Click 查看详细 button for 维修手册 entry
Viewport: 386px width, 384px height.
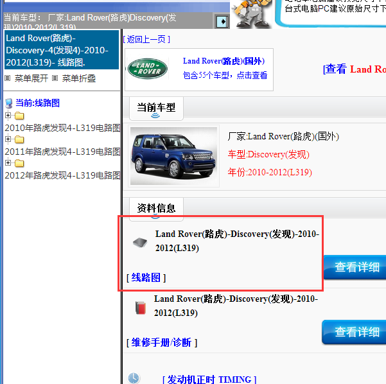354,332
